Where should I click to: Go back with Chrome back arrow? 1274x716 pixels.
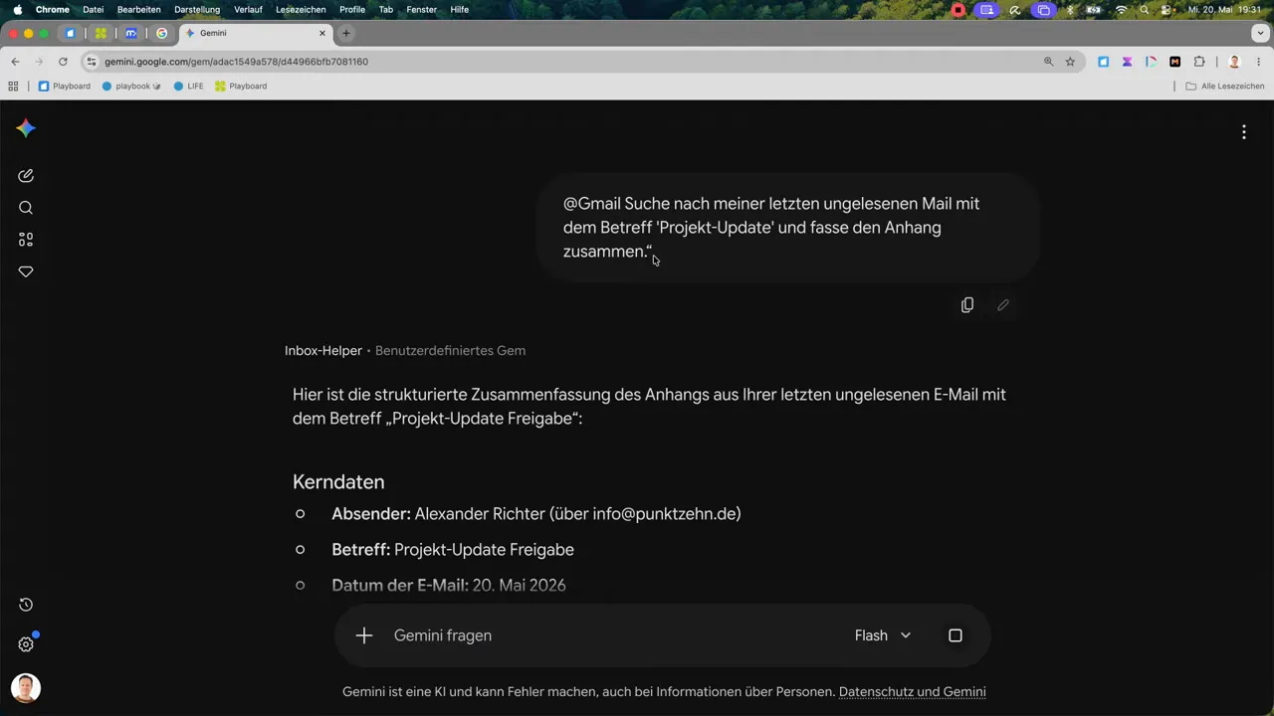15,62
